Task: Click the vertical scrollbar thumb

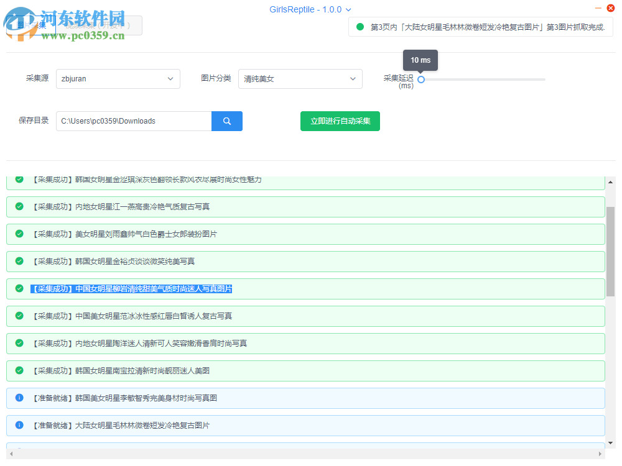Action: pyautogui.click(x=611, y=251)
